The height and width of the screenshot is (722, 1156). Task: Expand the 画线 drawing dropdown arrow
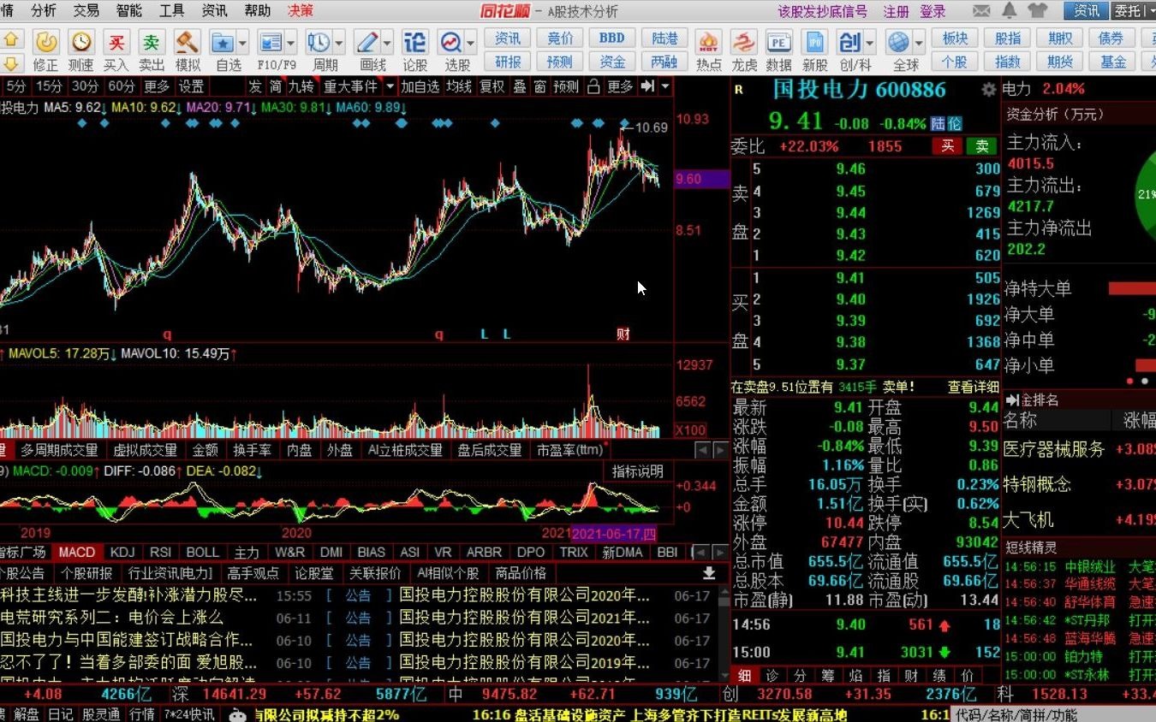coord(387,42)
